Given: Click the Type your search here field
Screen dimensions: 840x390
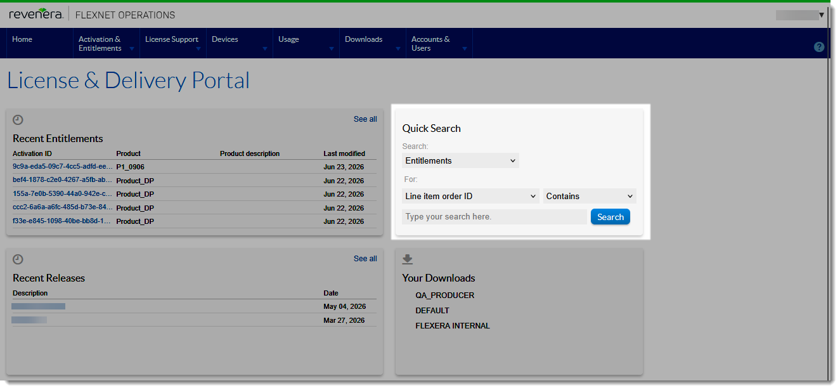Looking at the screenshot, I should (x=494, y=217).
